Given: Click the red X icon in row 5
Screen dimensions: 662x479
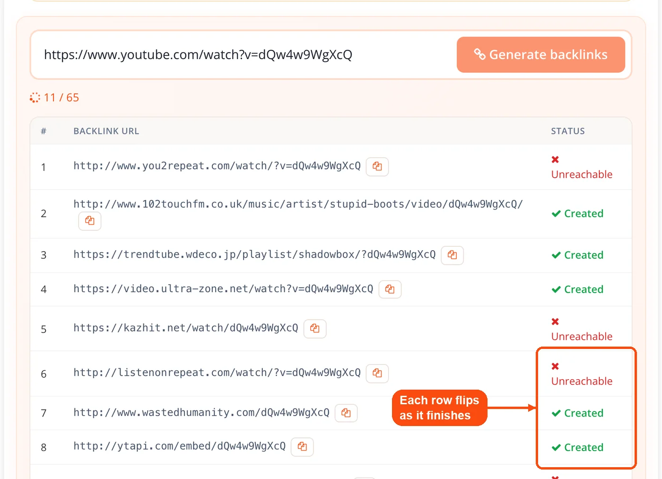Looking at the screenshot, I should coord(556,322).
